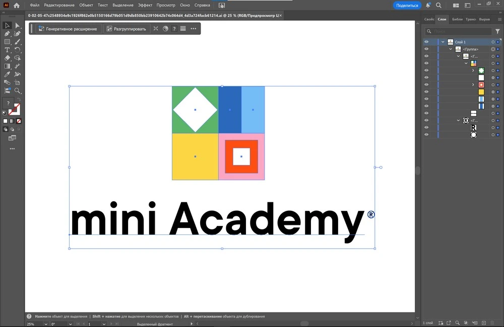Image resolution: width=504 pixels, height=327 pixels.
Task: Open the zoom level dropdown at 25%
Action: (46, 324)
